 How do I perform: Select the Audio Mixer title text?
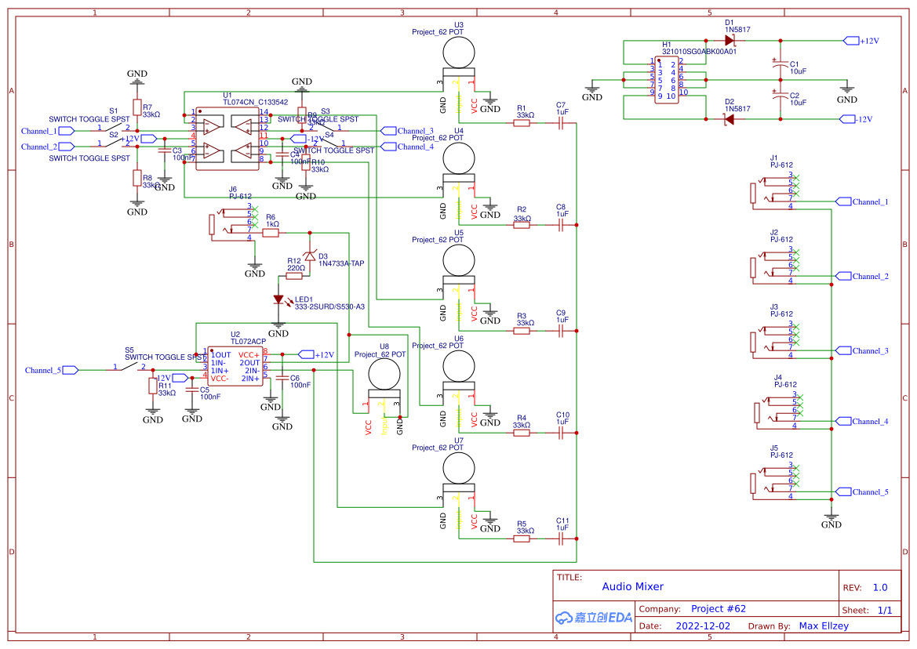[x=633, y=586]
